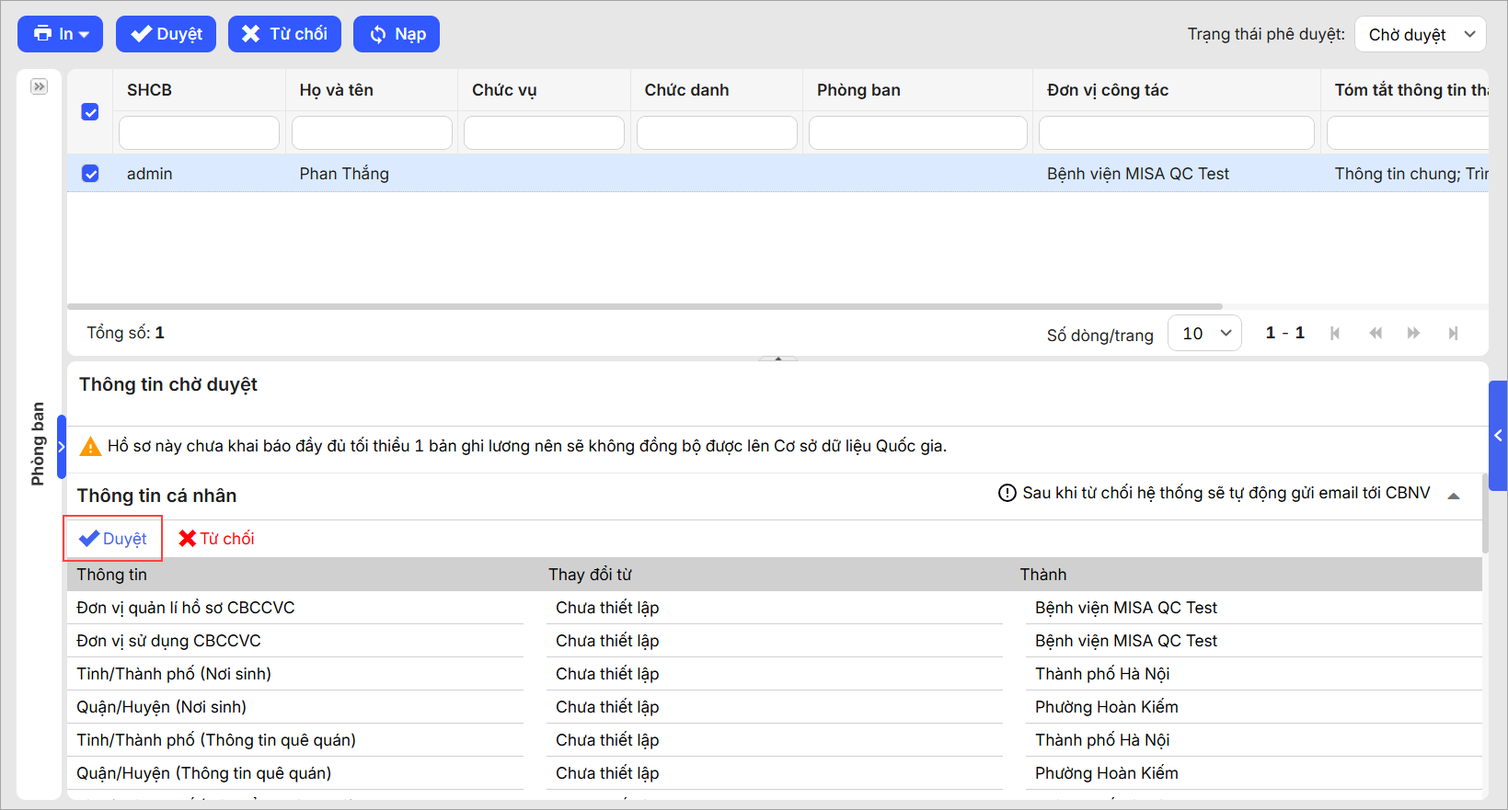The height and width of the screenshot is (810, 1508).
Task: Go to previous page of results
Action: [1376, 333]
